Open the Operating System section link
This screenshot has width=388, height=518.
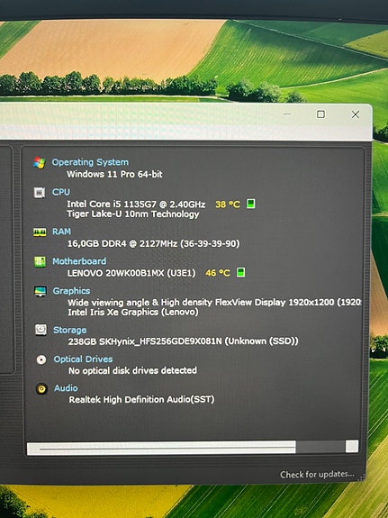[x=90, y=162]
